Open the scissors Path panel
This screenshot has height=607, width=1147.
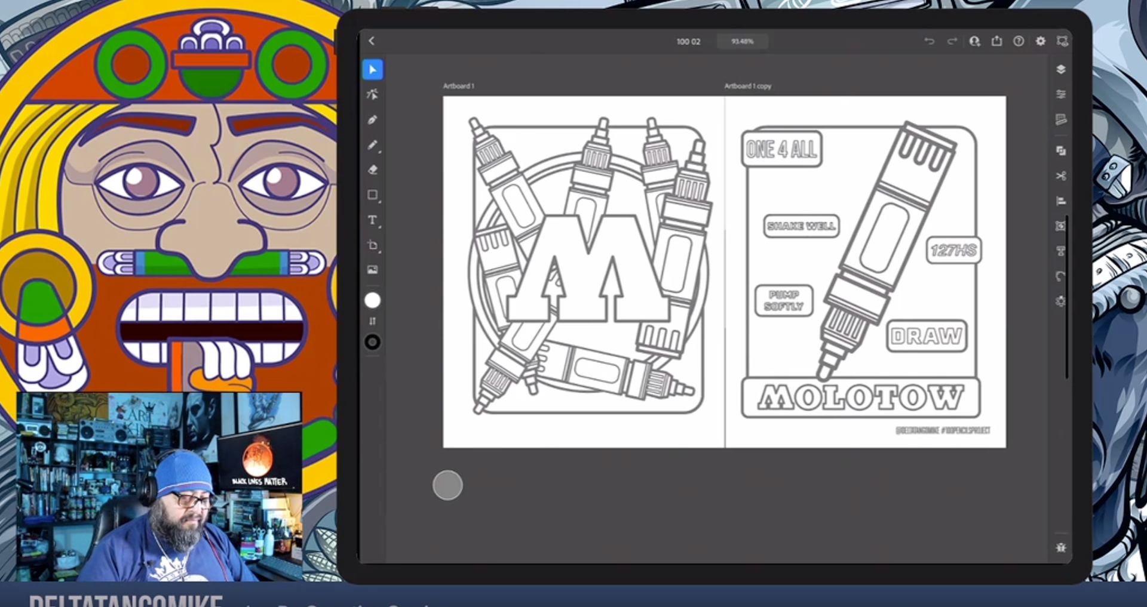tap(1061, 175)
